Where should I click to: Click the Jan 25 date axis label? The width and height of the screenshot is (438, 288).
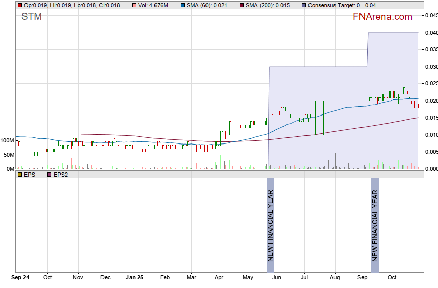pos(135,278)
